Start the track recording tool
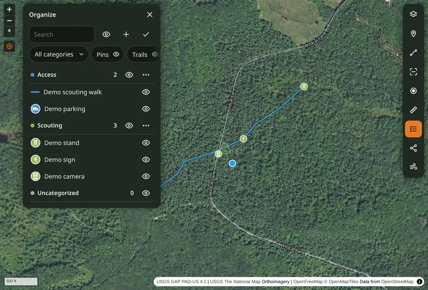 point(413,91)
